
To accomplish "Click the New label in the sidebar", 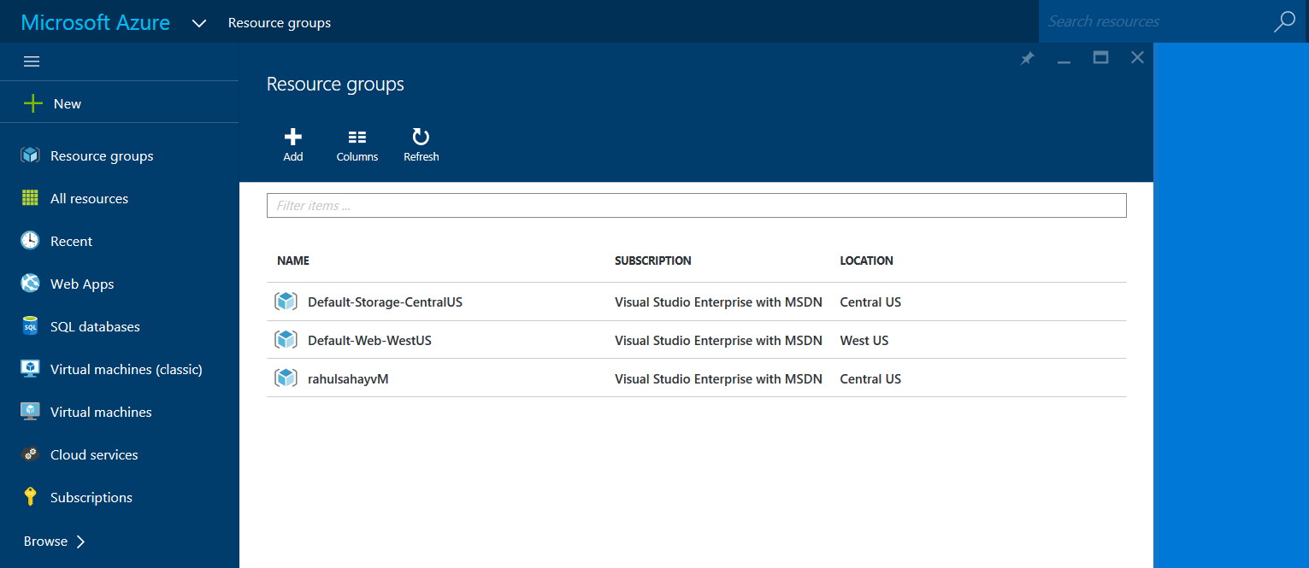I will click(68, 103).
